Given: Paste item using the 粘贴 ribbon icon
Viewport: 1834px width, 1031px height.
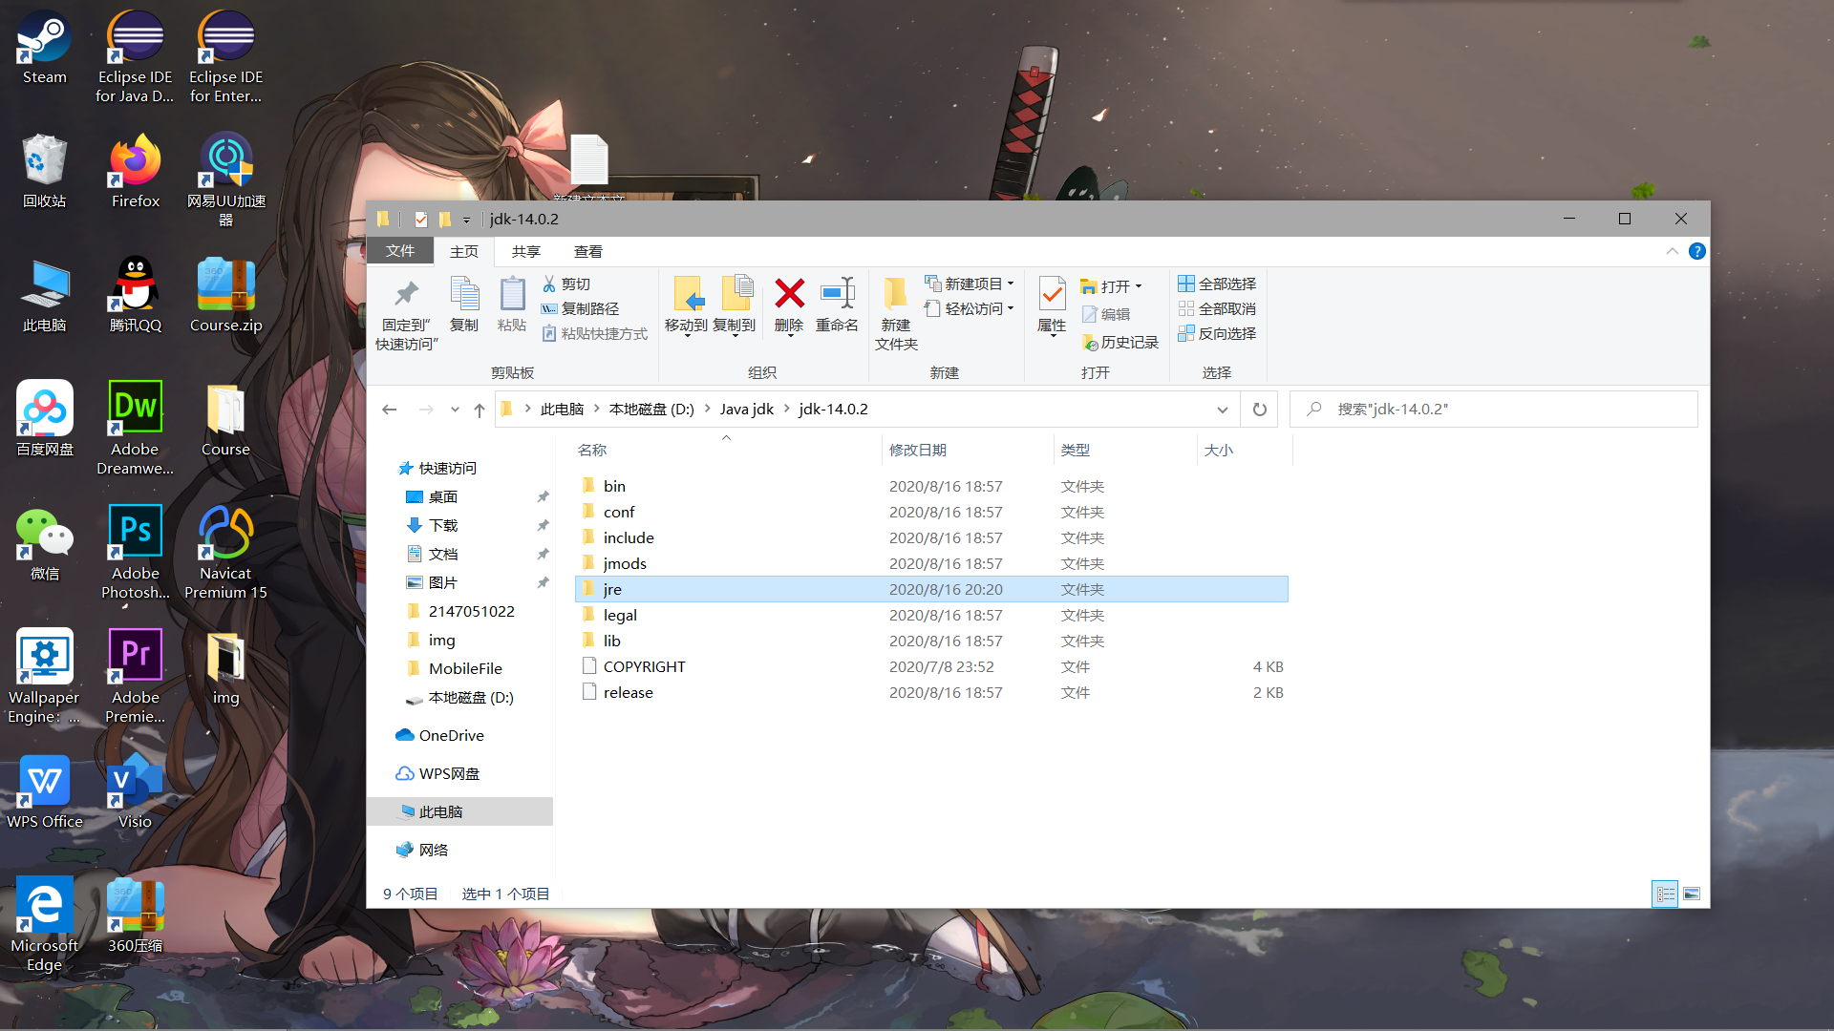Looking at the screenshot, I should pyautogui.click(x=512, y=305).
